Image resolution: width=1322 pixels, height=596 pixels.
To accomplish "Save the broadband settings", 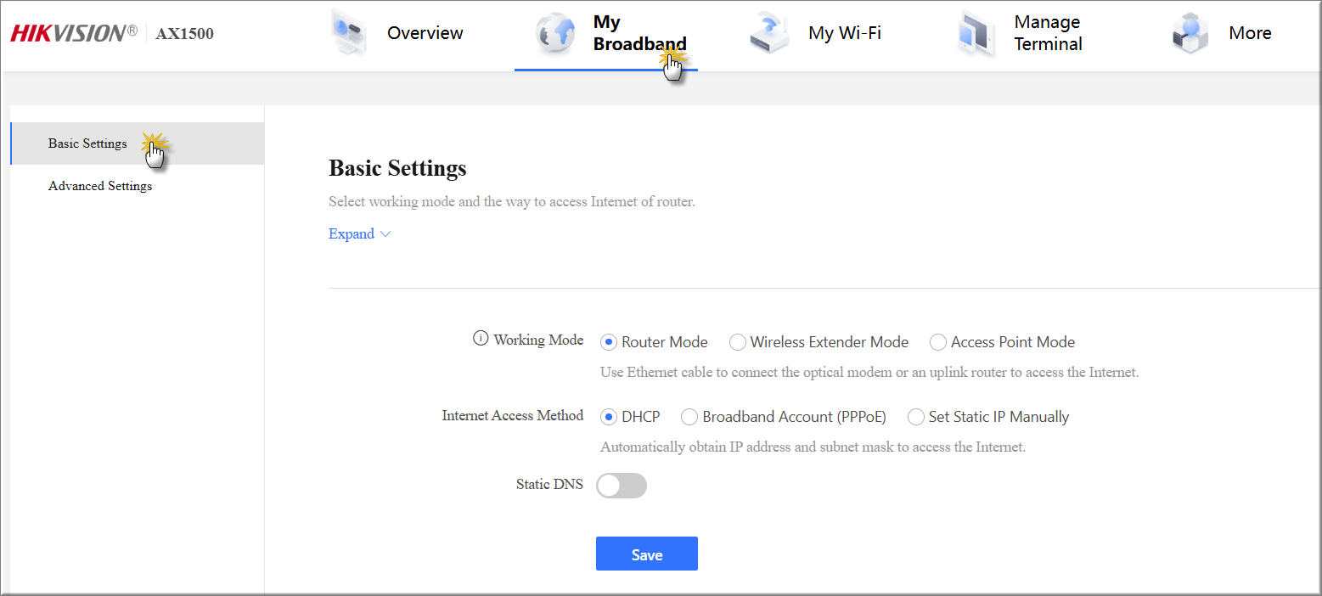I will click(x=646, y=554).
